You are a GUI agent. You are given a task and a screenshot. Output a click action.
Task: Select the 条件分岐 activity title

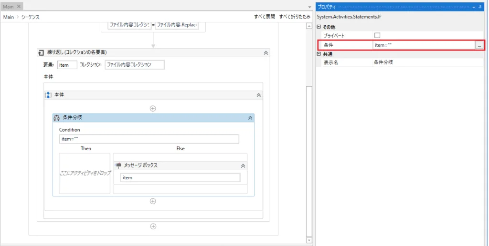click(x=73, y=118)
